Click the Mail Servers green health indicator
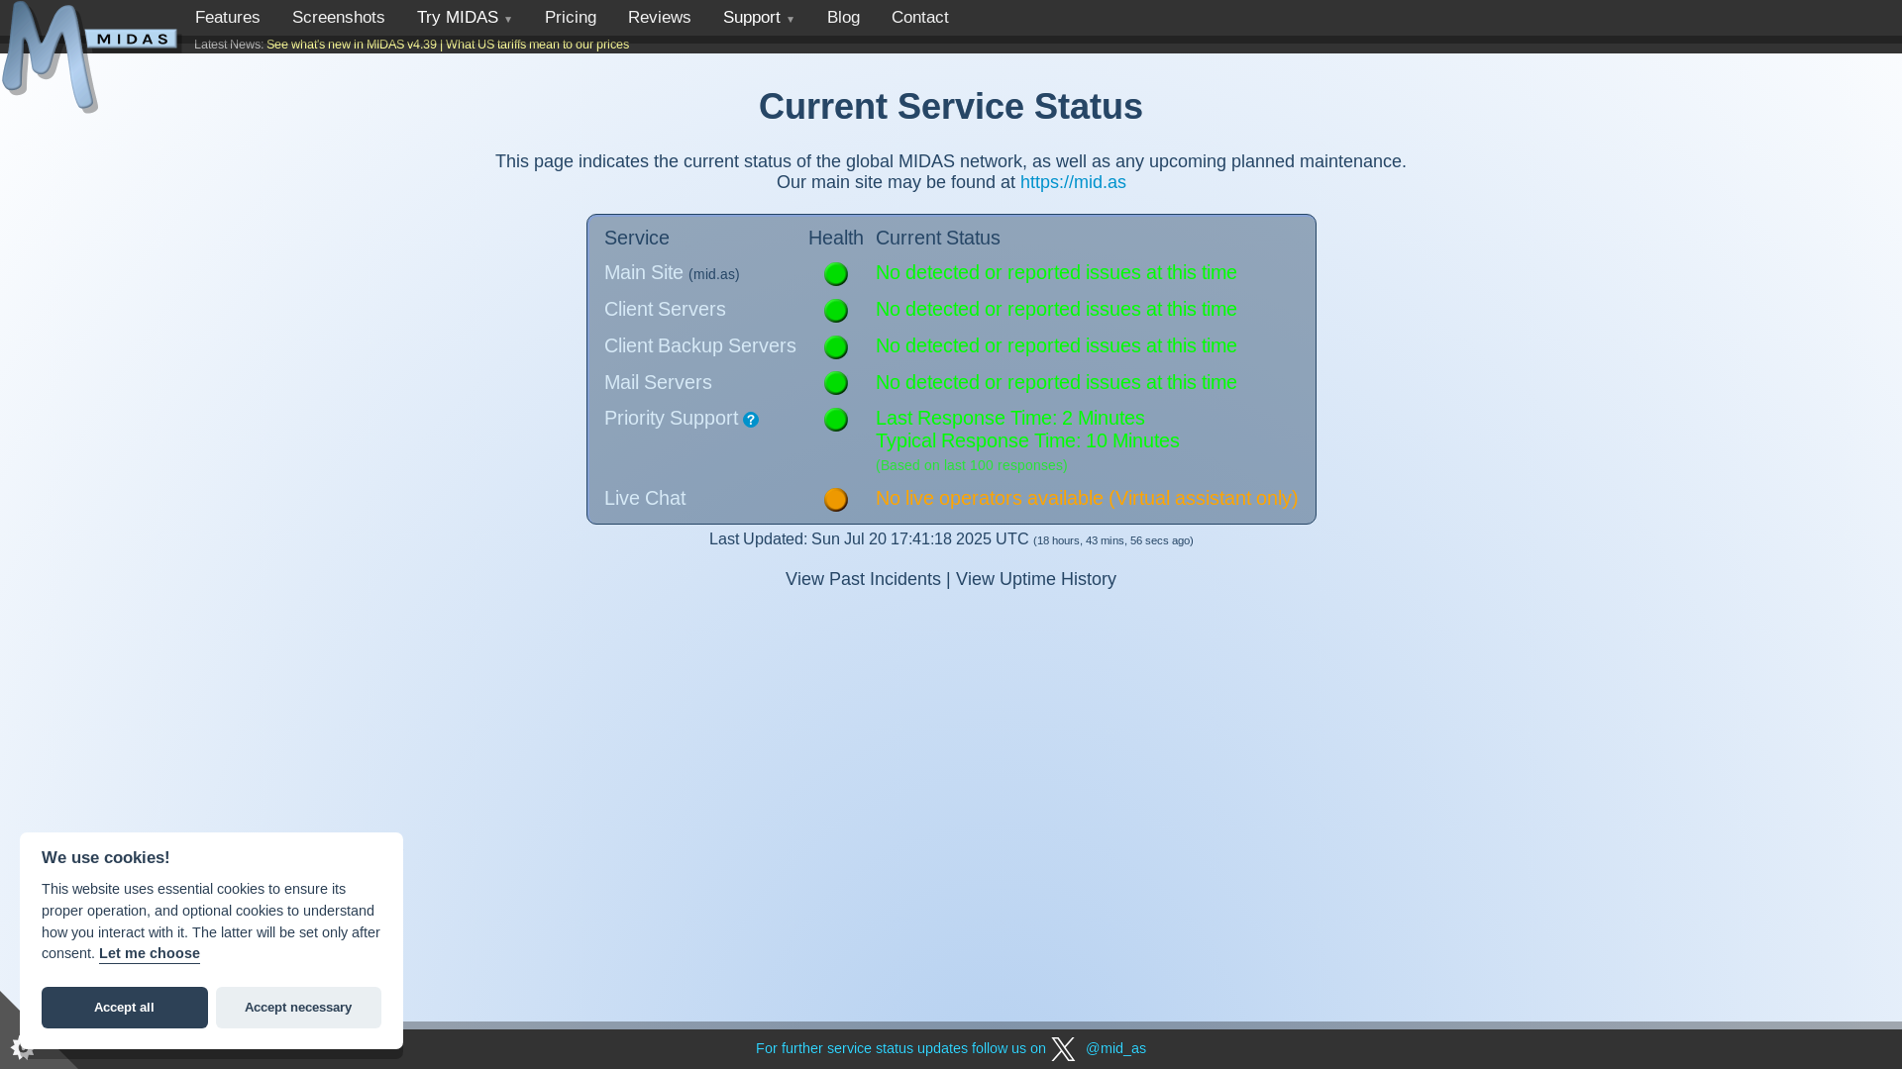Screen dimensions: 1902x1069 836,383
